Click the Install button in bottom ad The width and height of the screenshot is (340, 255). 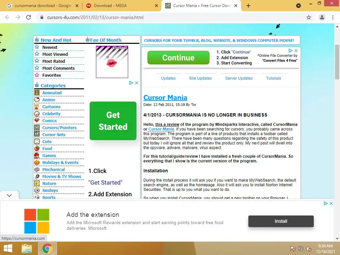point(281,221)
